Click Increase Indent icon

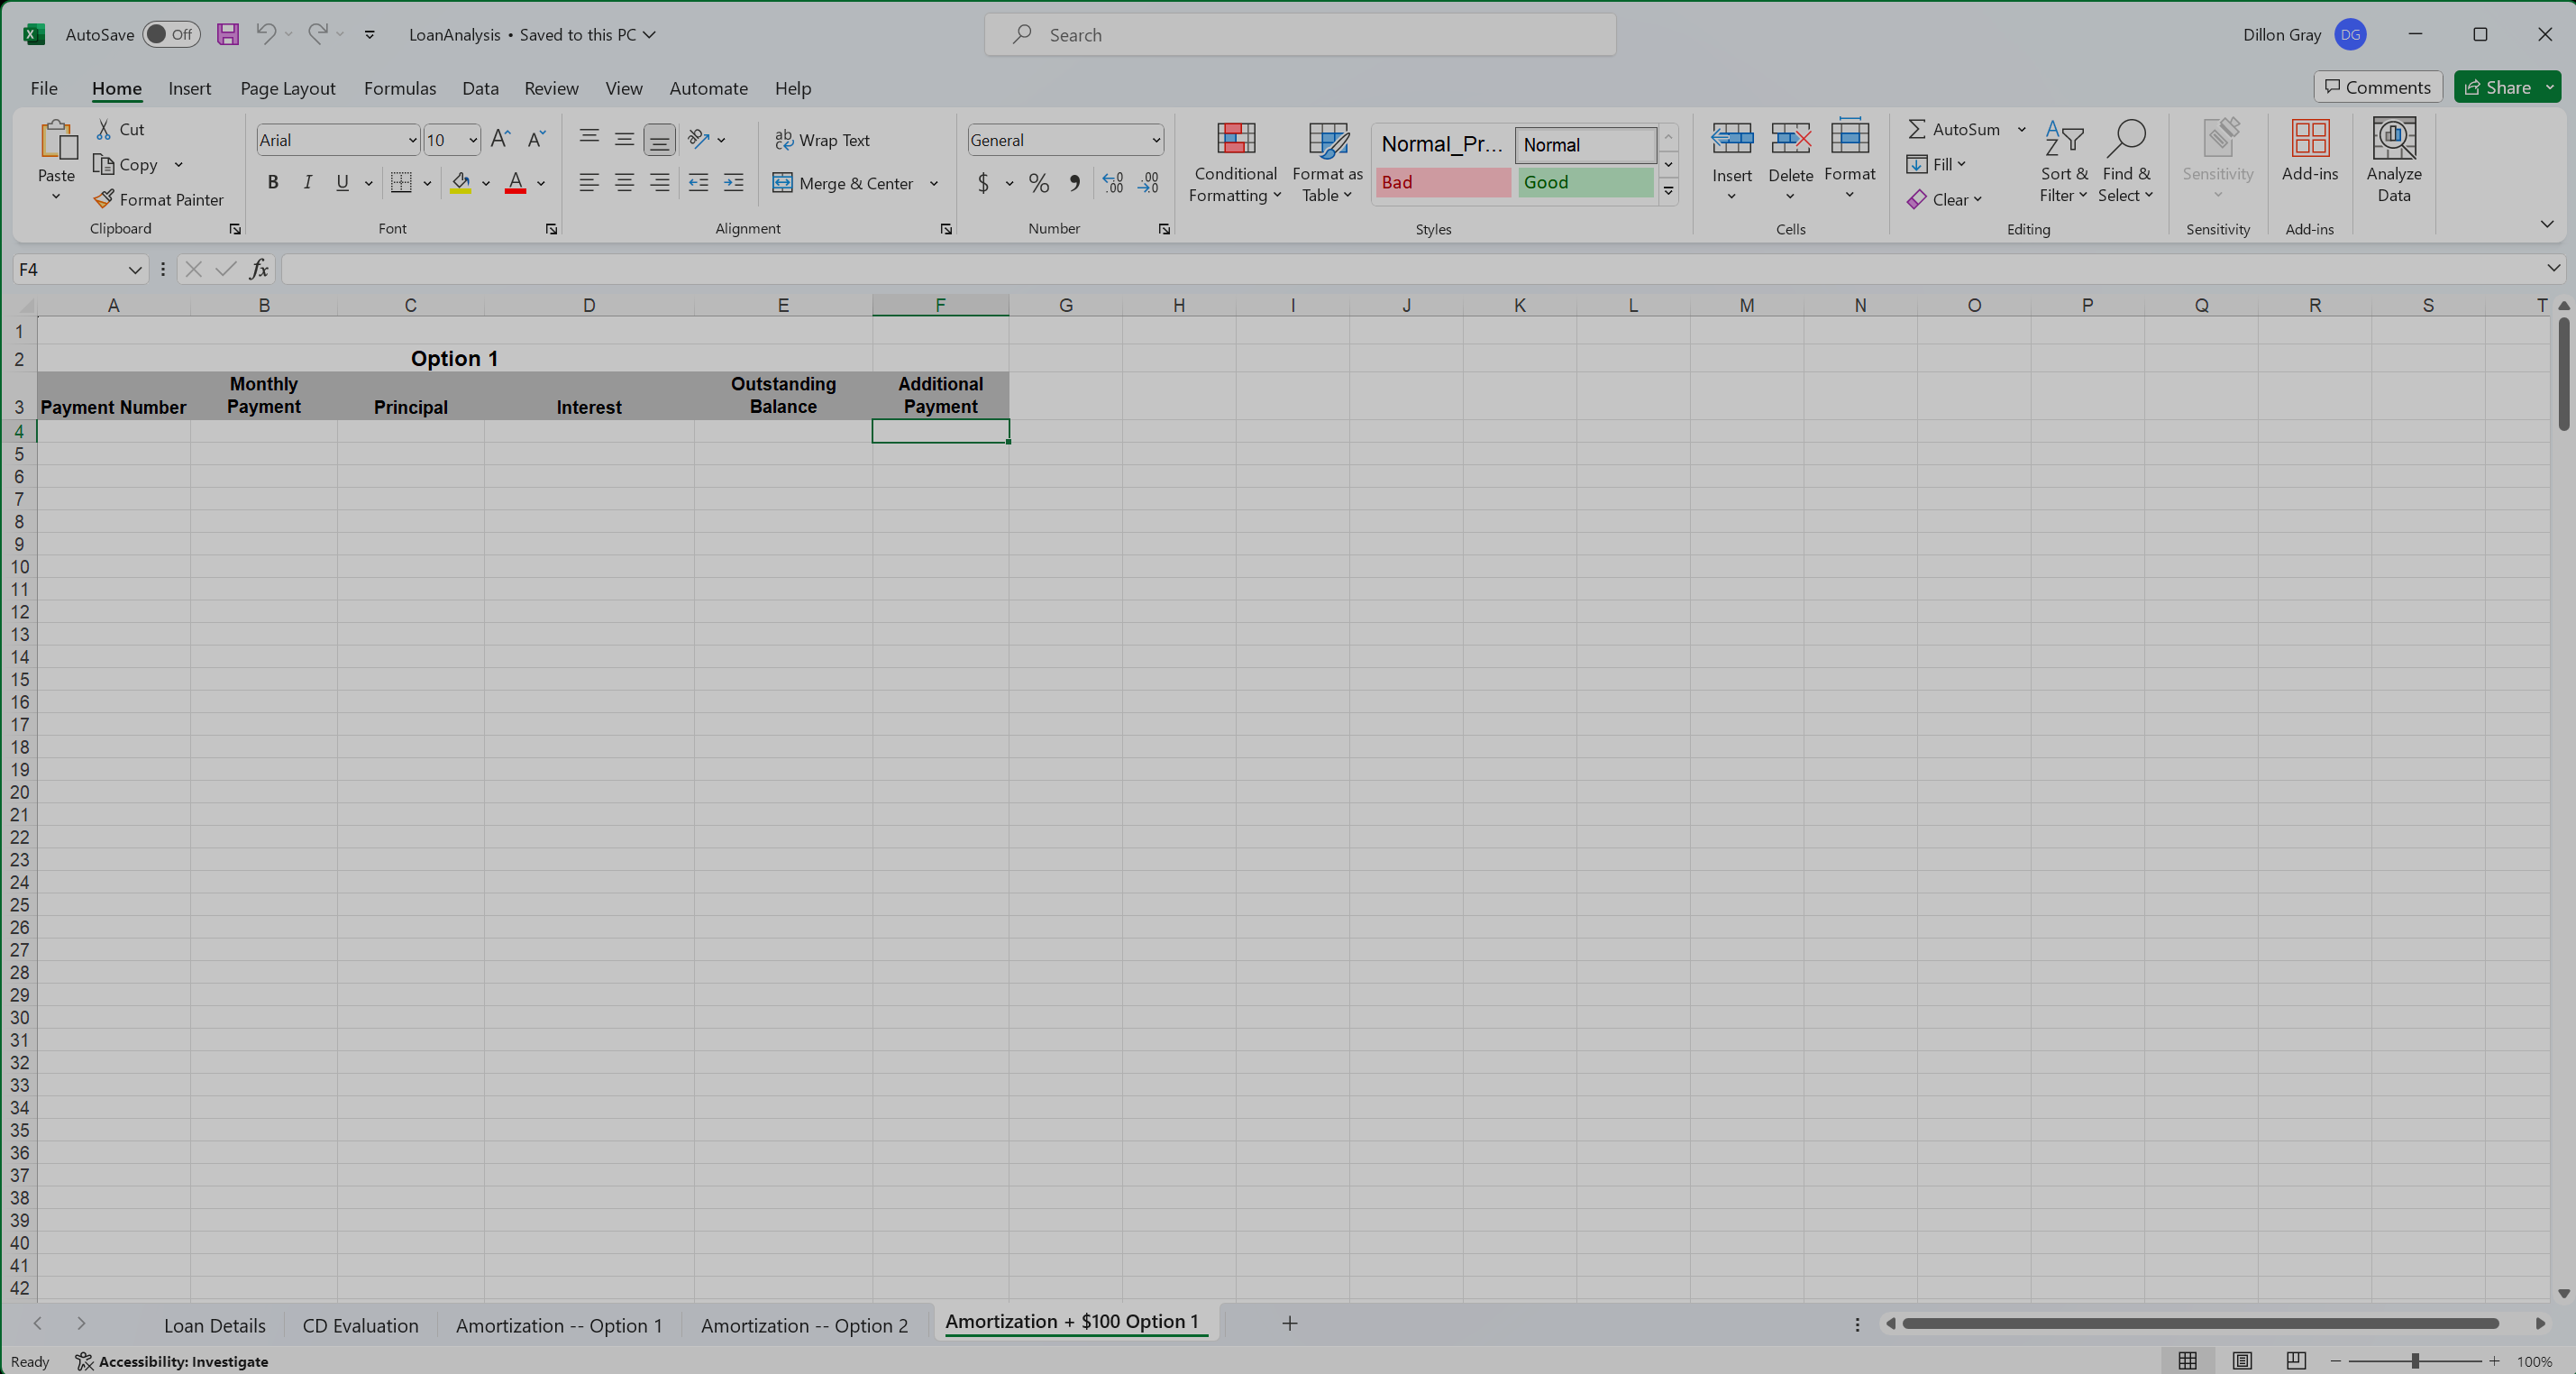[x=733, y=183]
